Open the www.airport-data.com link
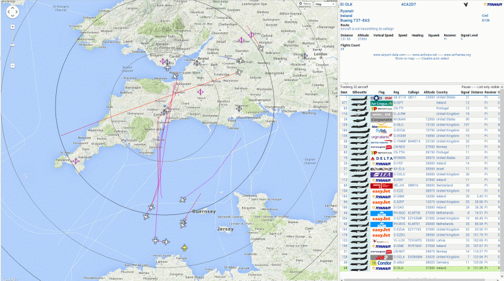Viewport: 504px width, 281px height. [389, 55]
